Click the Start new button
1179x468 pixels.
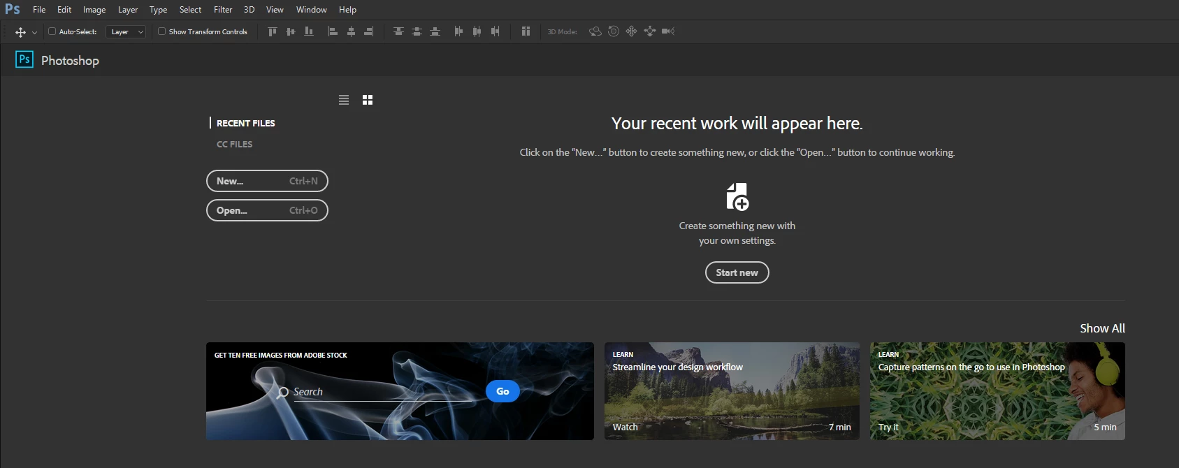[737, 272]
